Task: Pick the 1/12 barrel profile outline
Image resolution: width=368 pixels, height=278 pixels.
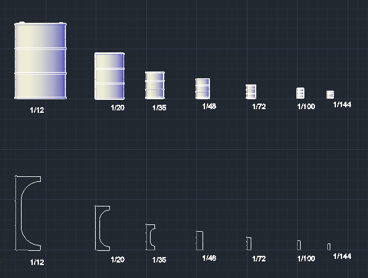Action: pyautogui.click(x=28, y=213)
